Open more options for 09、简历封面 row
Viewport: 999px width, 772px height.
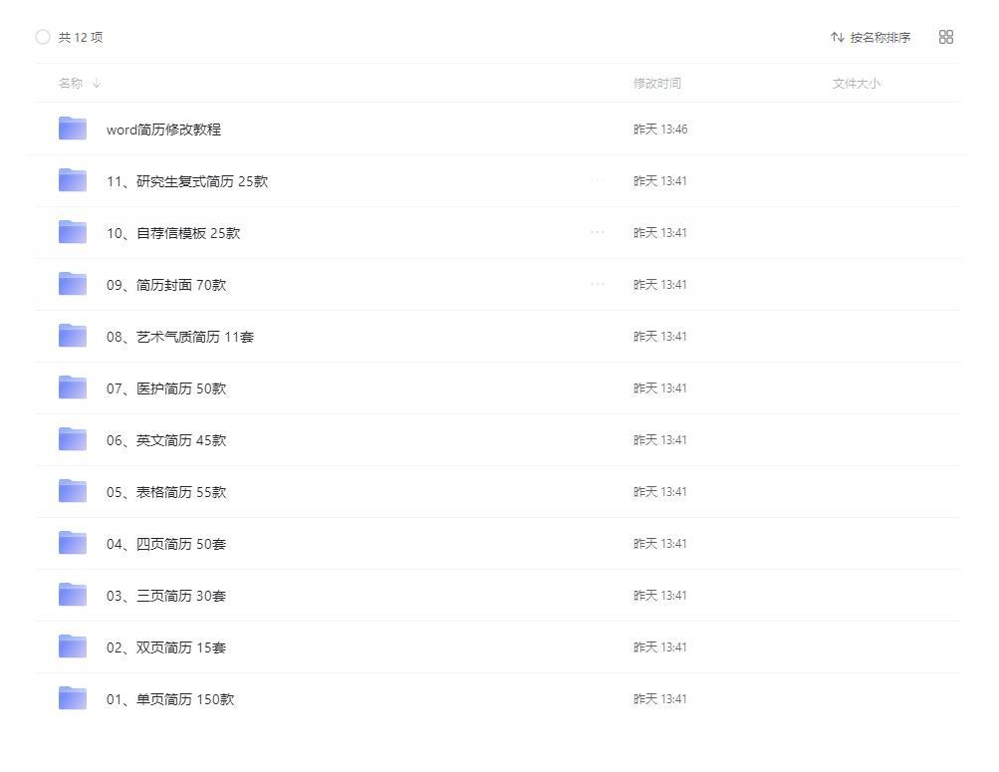coord(597,284)
